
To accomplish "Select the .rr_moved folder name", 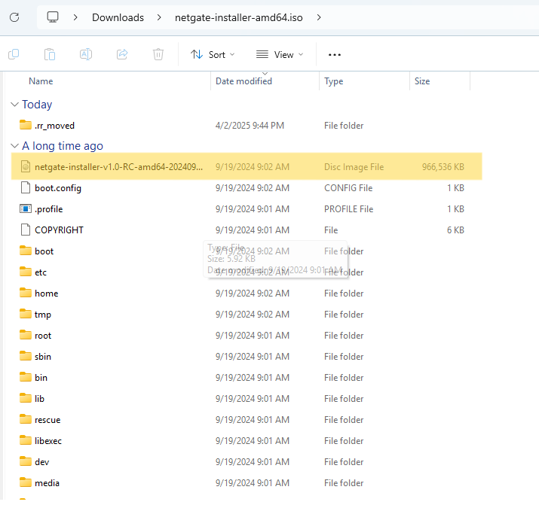I will 54,126.
